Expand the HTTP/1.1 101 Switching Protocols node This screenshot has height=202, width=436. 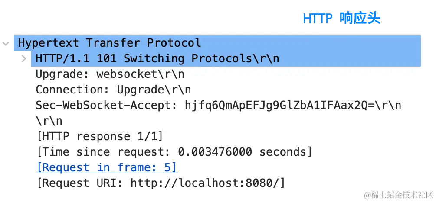coord(24,58)
